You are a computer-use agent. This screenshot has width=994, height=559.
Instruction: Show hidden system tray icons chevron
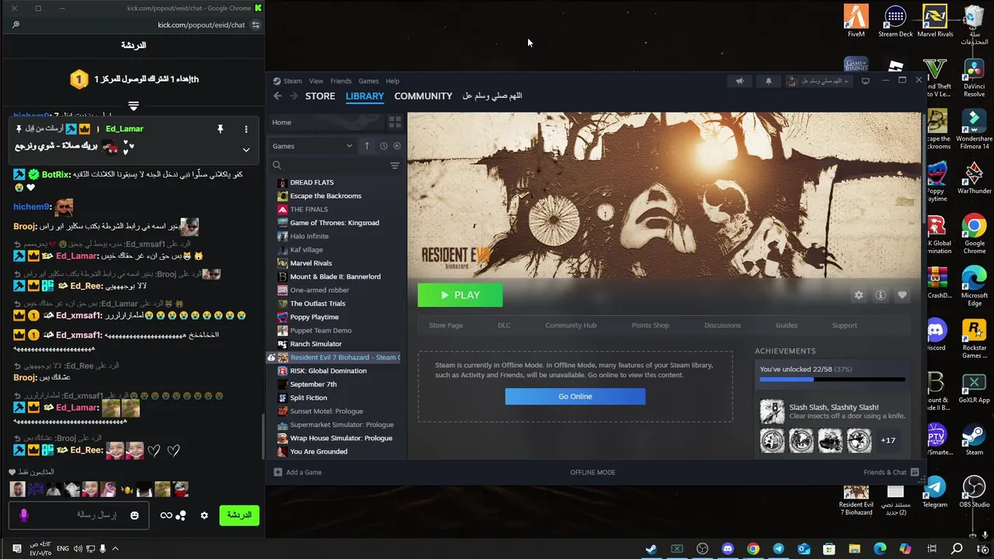tap(116, 549)
